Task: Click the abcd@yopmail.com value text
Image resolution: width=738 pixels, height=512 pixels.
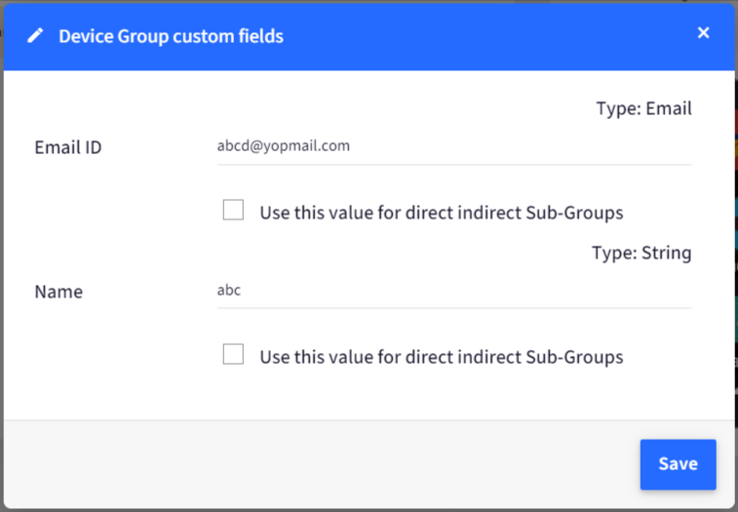Action: [x=284, y=146]
